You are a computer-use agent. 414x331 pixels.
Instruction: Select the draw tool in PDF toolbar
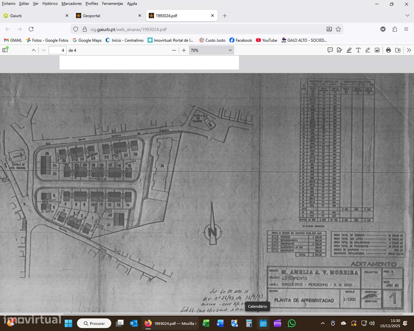pyautogui.click(x=368, y=50)
